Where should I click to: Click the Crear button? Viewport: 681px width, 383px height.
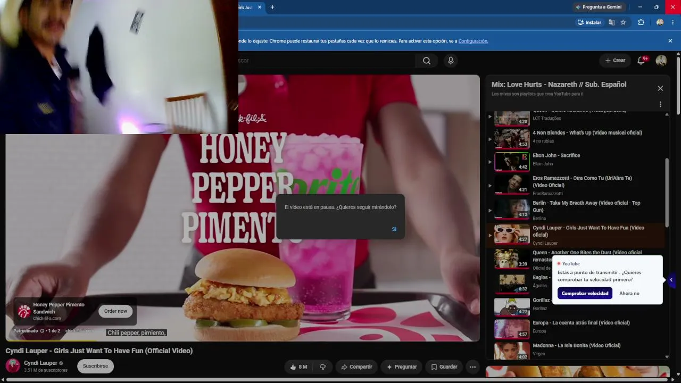pyautogui.click(x=615, y=61)
